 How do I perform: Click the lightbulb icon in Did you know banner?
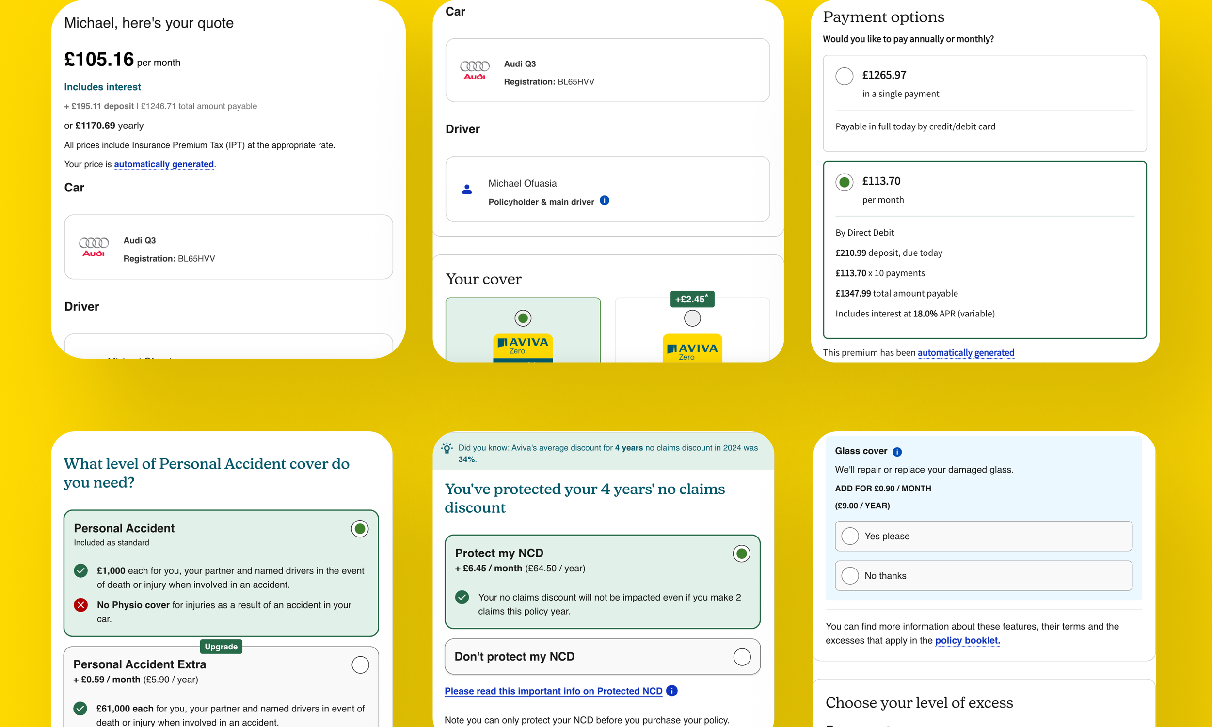[447, 448]
